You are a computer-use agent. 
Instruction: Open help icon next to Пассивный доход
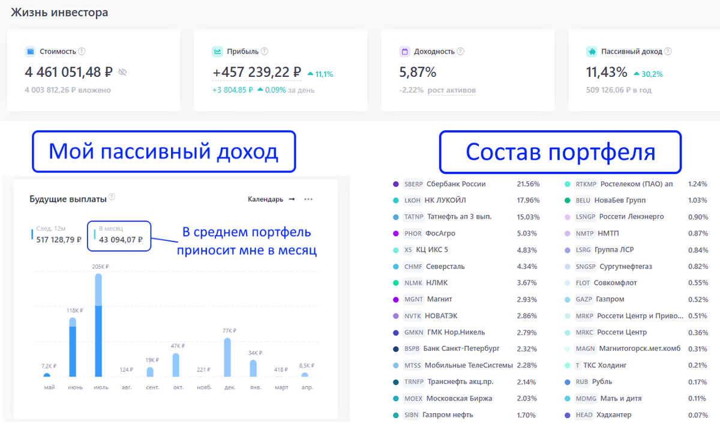668,52
